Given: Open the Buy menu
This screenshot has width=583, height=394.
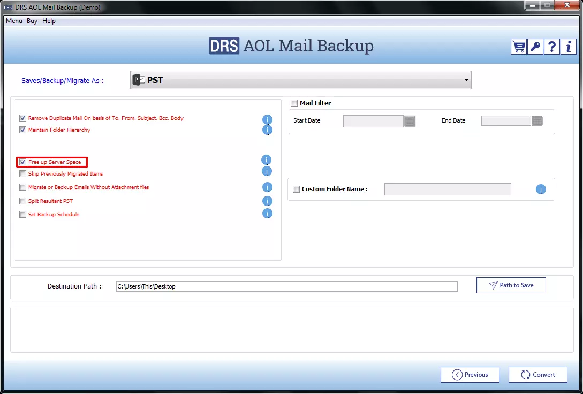Looking at the screenshot, I should pyautogui.click(x=32, y=21).
